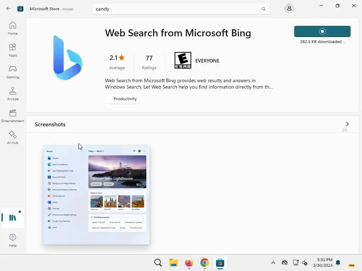Open the notification bell in taskbar
This screenshot has height=271, width=362.
338,263
